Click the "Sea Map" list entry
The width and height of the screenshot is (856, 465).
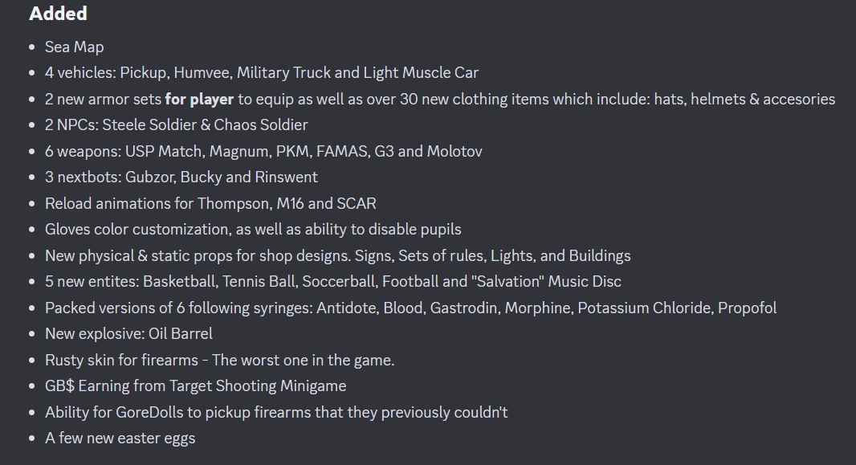coord(74,47)
